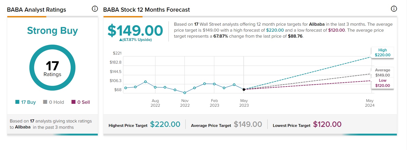The width and height of the screenshot is (407, 150).
Task: Click the Lowest Price Target $120.00 value
Action: [327, 124]
